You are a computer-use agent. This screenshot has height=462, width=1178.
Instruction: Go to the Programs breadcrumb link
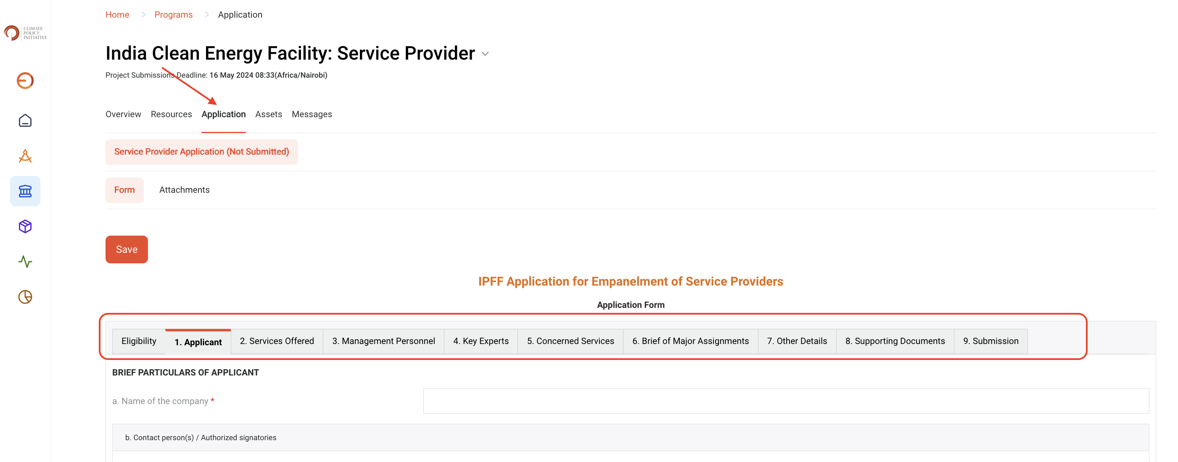point(173,15)
